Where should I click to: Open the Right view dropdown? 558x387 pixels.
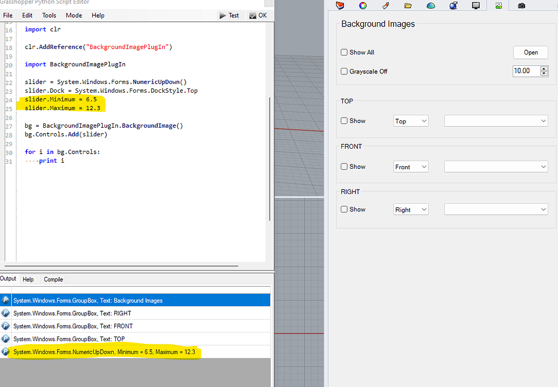point(411,209)
